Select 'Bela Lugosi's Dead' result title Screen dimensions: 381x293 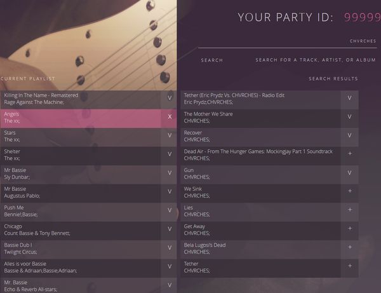(204, 245)
